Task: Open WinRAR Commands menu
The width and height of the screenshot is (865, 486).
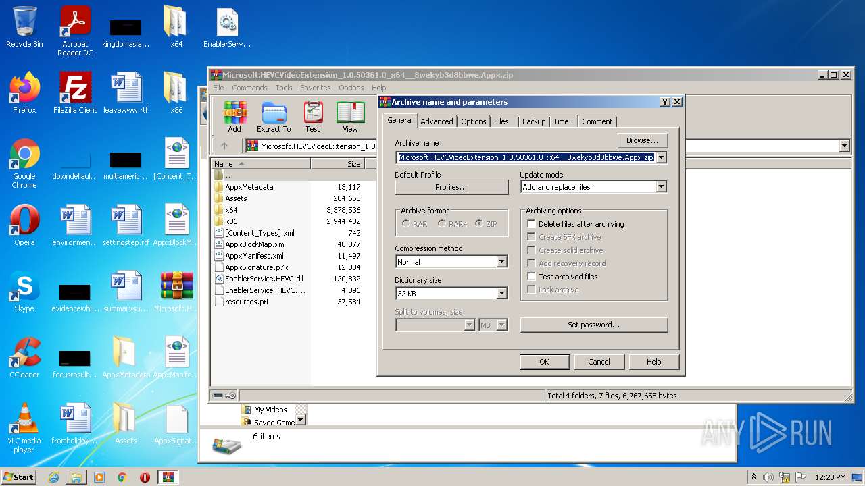Action: [x=249, y=88]
